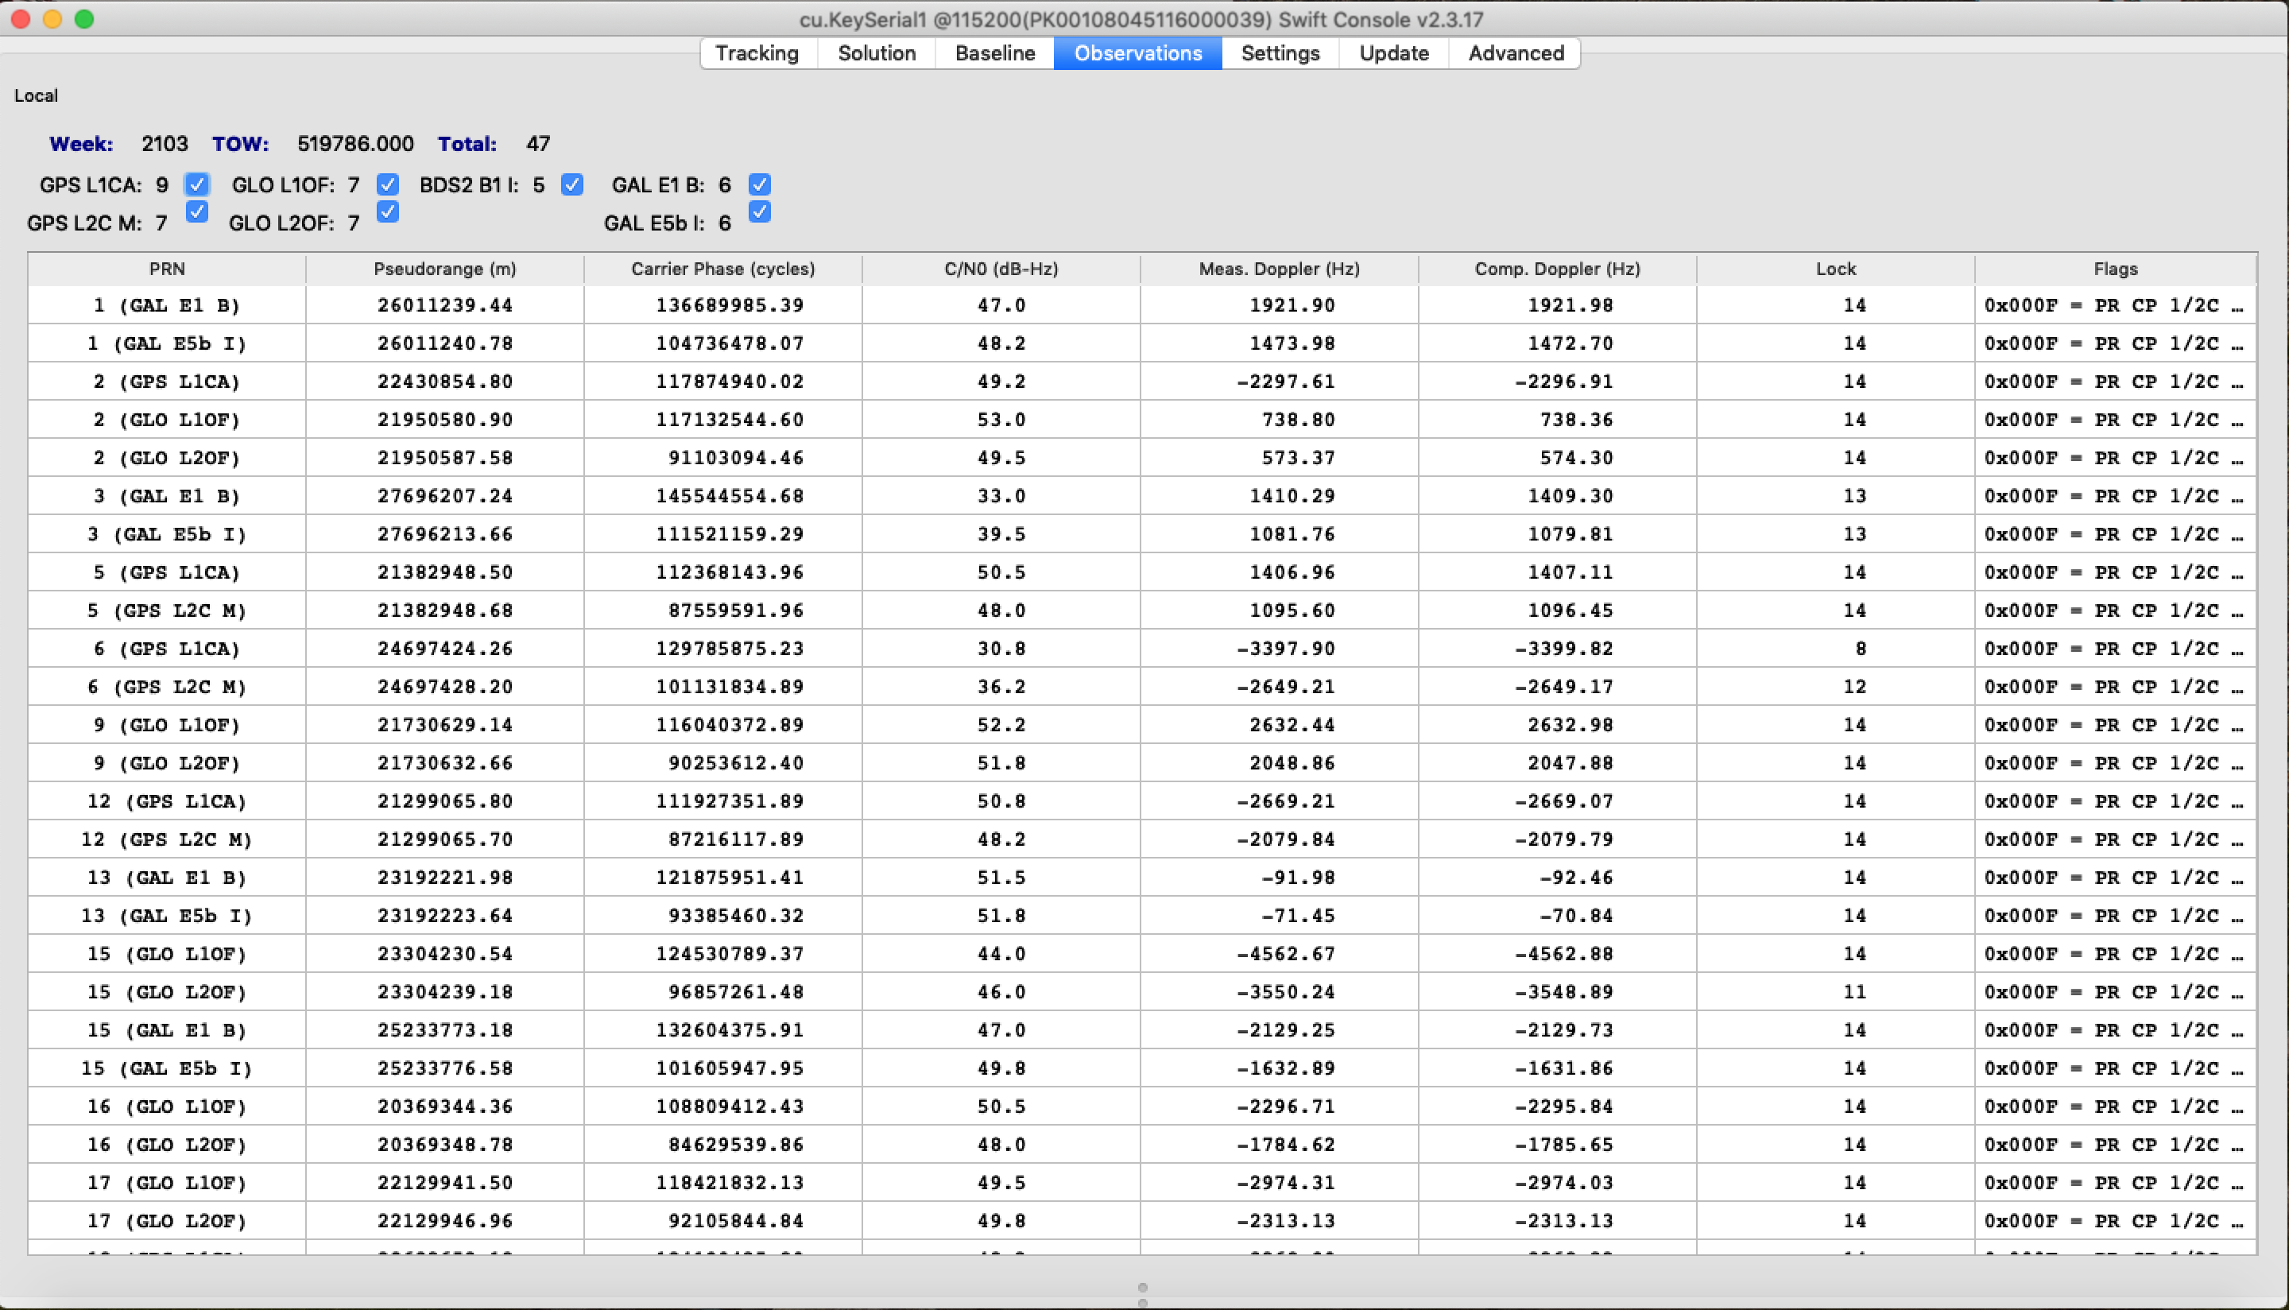Click the Pseudorange (m) column header
Image resolution: width=2289 pixels, height=1310 pixels.
click(x=444, y=269)
